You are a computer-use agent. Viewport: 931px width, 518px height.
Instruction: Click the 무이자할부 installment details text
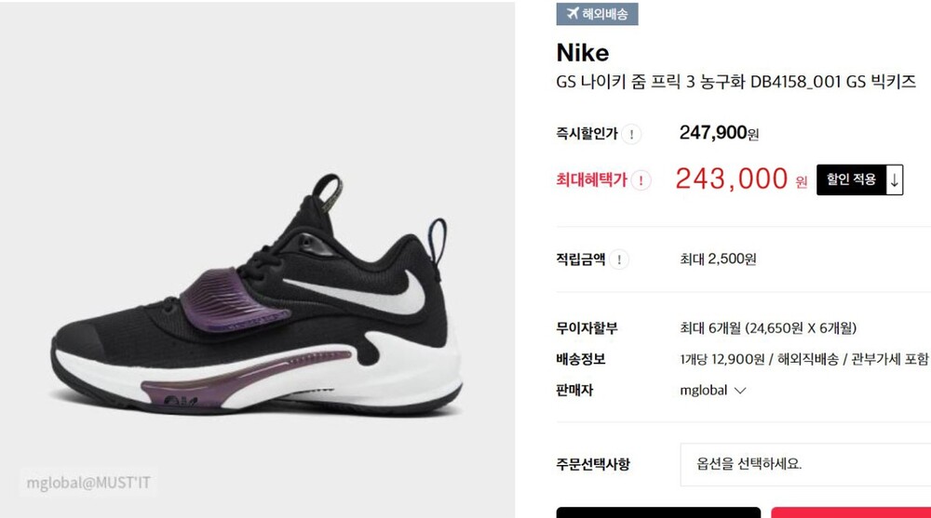click(768, 328)
